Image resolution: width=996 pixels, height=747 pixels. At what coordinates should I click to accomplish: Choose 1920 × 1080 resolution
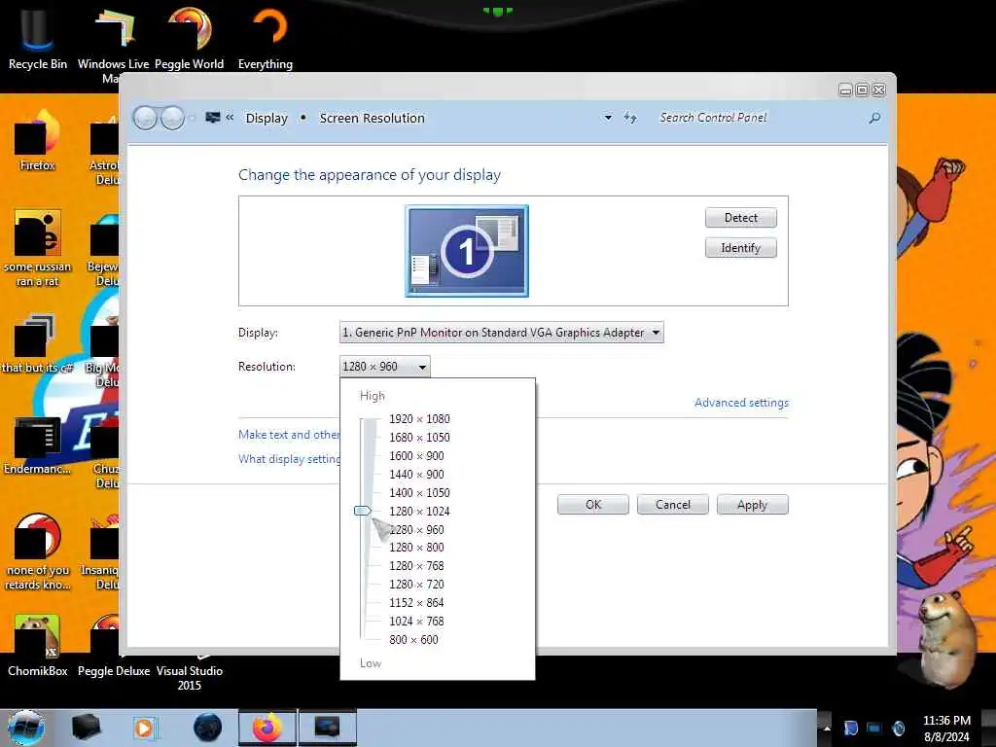tap(419, 419)
